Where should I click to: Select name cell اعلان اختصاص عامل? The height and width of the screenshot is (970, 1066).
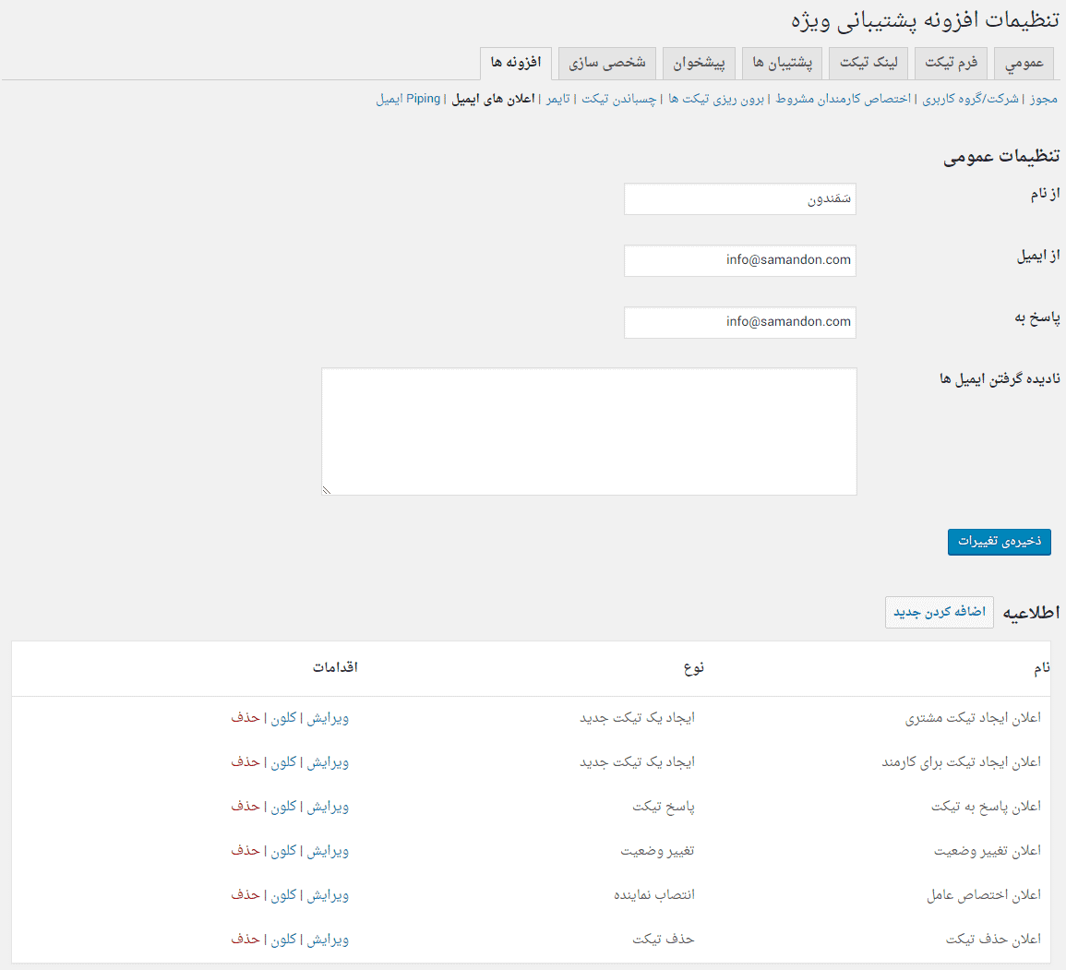[x=984, y=895]
